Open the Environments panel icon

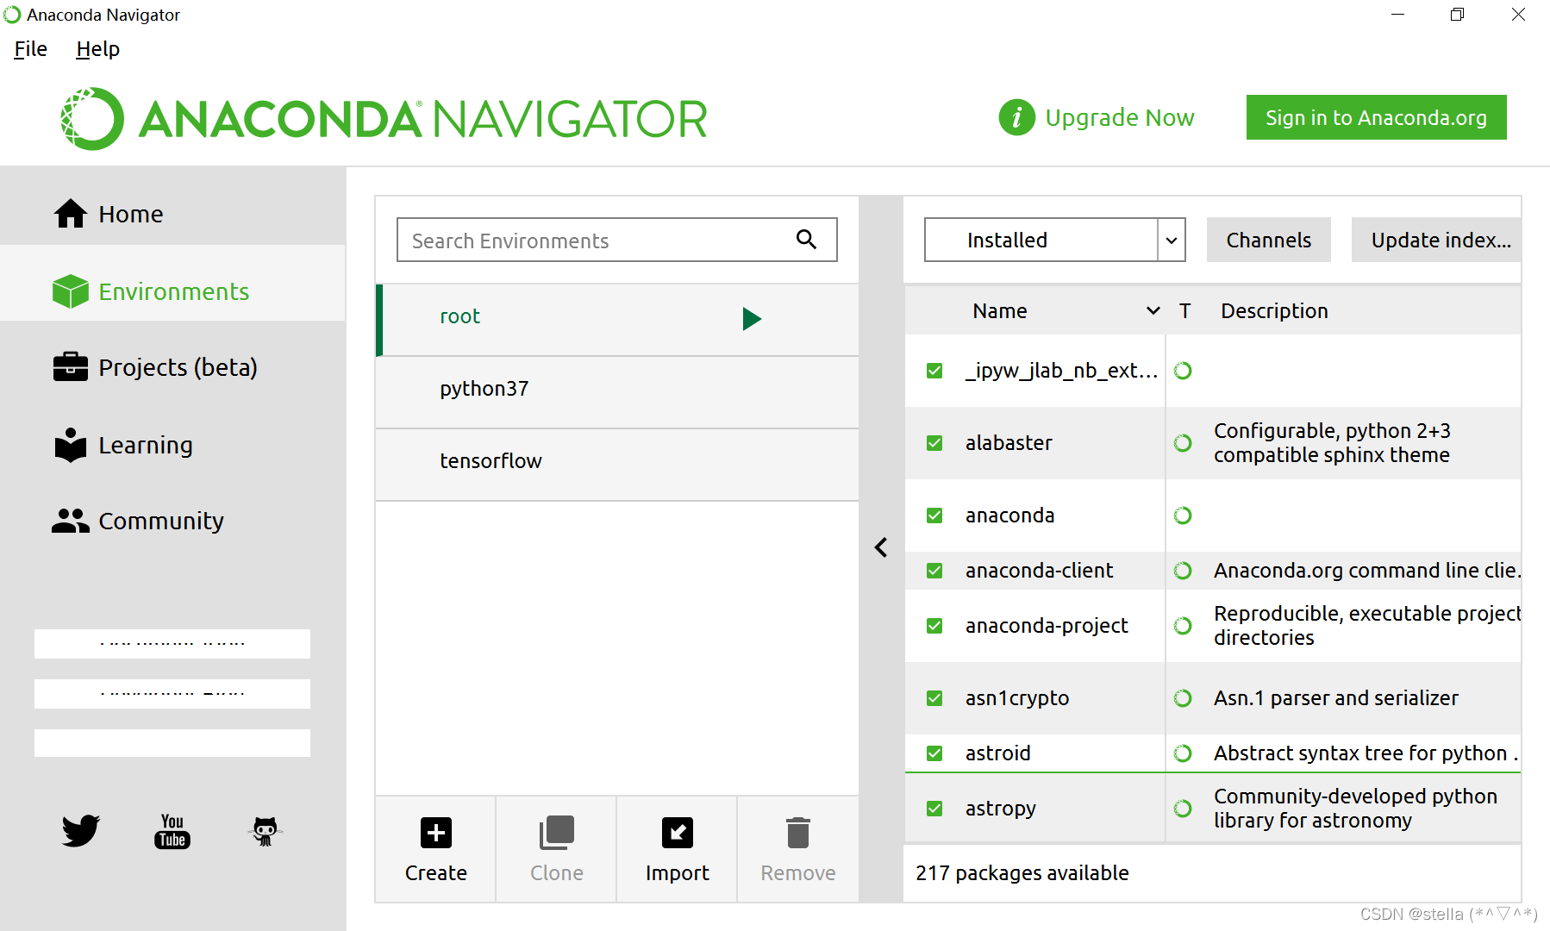tap(70, 291)
